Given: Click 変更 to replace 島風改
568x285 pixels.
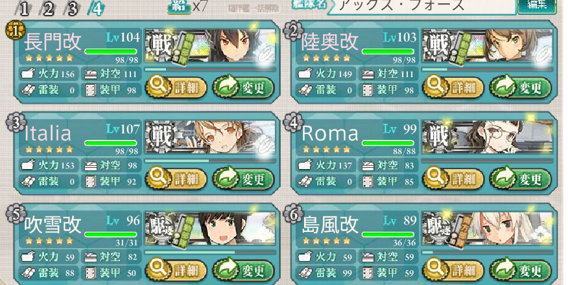Looking at the screenshot, I should 521,270.
